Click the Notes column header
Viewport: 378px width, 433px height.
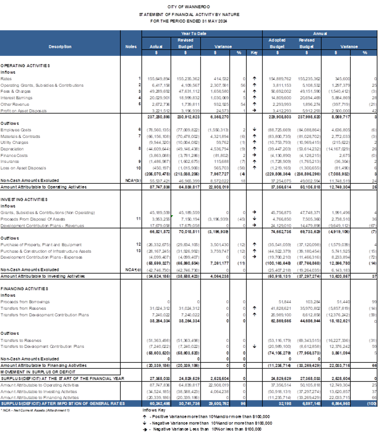[131, 46]
